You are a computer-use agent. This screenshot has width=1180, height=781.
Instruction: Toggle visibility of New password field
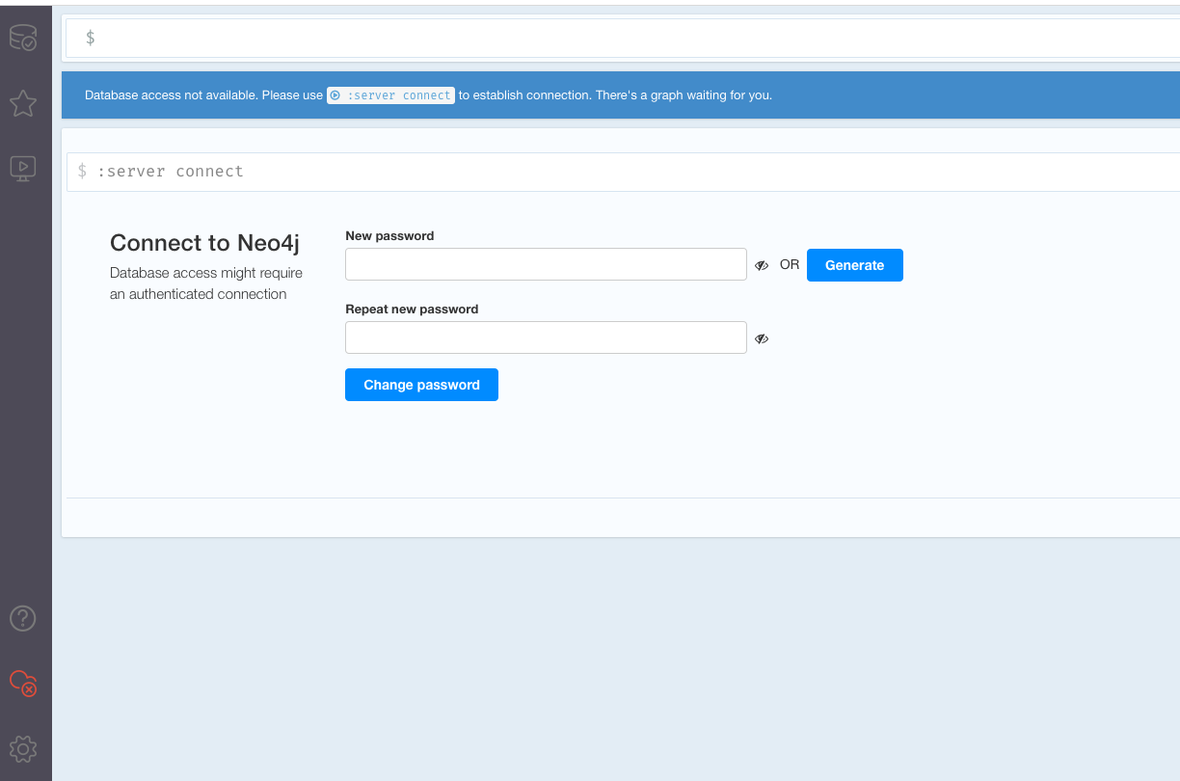(x=762, y=265)
